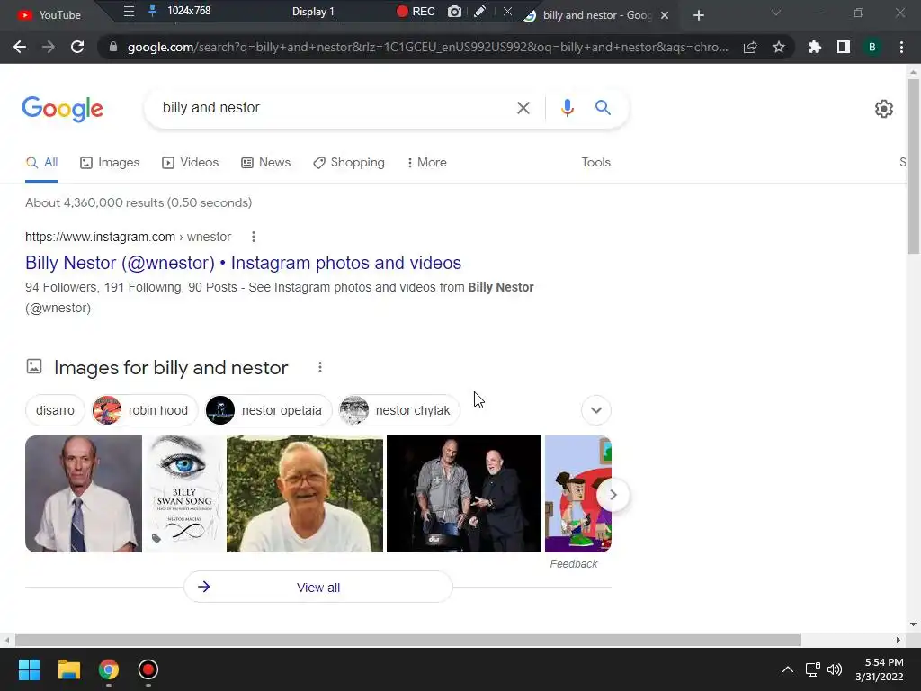Image resolution: width=921 pixels, height=691 pixels.
Task: Click the scroll down arrow
Action: click(x=913, y=624)
